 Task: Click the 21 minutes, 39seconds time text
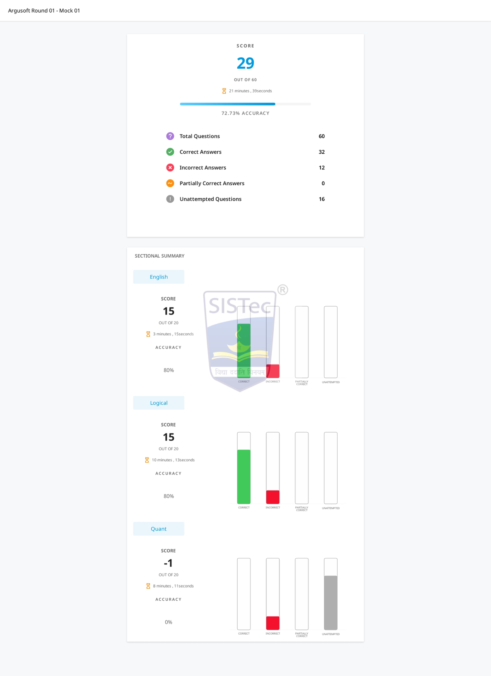[x=250, y=91]
